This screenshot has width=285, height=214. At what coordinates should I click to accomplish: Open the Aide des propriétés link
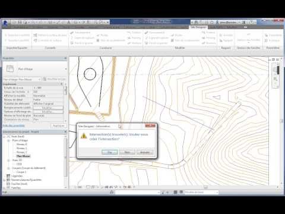(x=14, y=125)
